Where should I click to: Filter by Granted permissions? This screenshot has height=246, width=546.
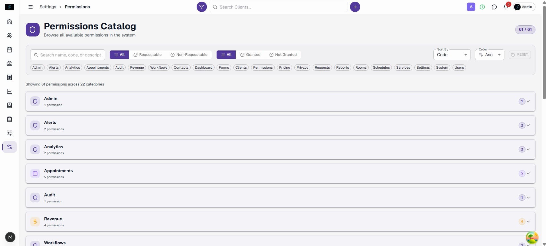point(250,55)
